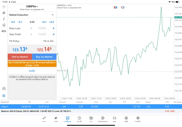This screenshot has height=127, width=182.
Task: Open the chat tab in bottom bar
Action: 114,119
